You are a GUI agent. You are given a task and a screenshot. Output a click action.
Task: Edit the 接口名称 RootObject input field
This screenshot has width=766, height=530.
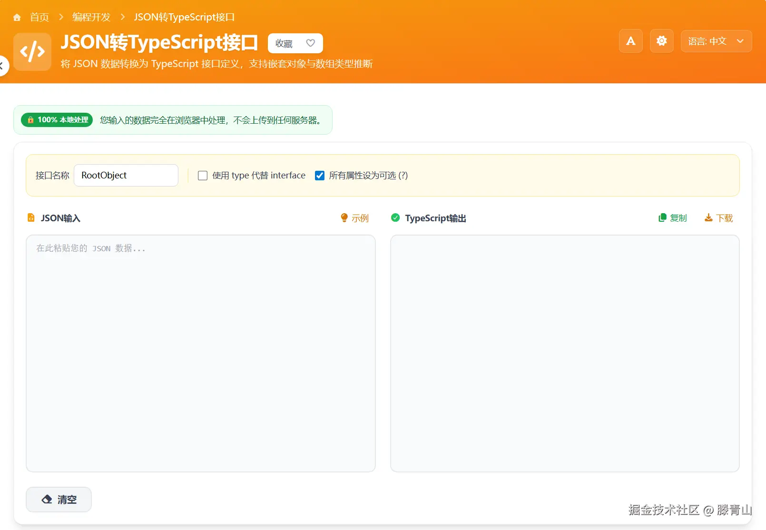point(126,175)
